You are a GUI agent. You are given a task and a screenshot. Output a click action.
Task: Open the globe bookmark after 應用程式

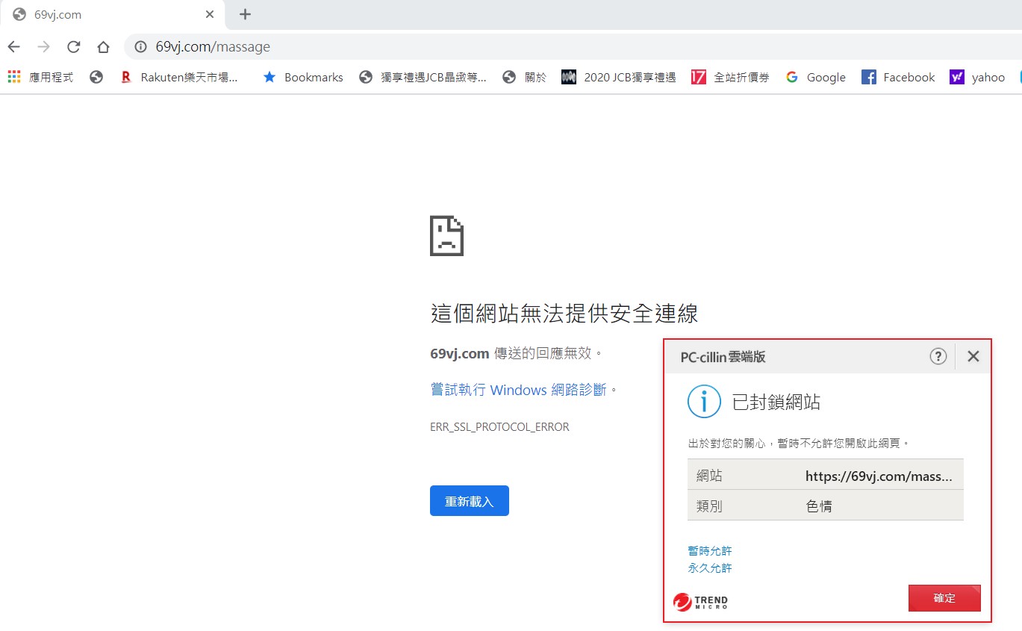pyautogui.click(x=96, y=77)
